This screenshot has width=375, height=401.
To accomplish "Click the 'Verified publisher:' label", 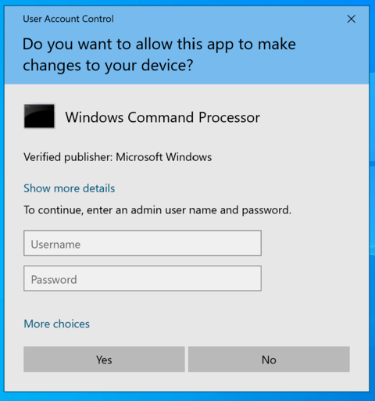I will tap(68, 157).
